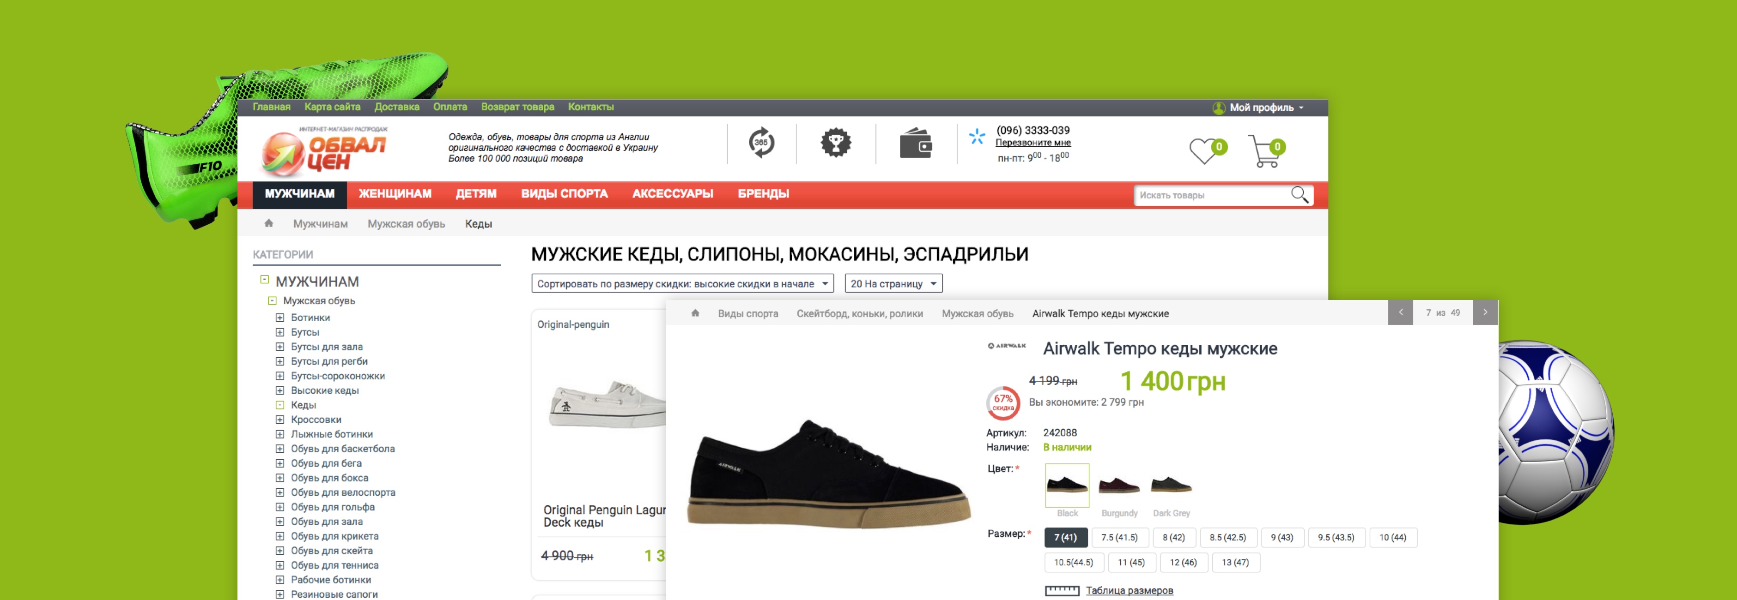Open Скейтборд, коньки, ролики breadcrumb
Screen dimensions: 1737x600
860,314
